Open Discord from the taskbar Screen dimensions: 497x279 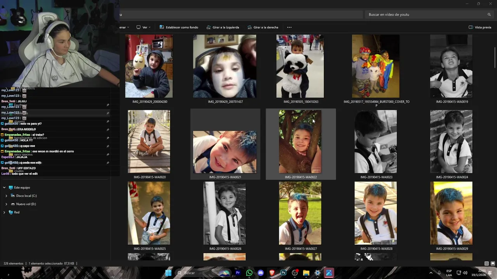click(x=261, y=273)
